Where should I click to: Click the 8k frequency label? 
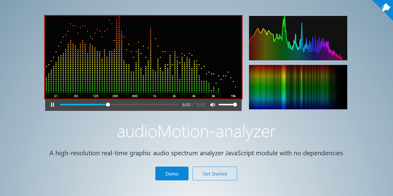pos(213,96)
